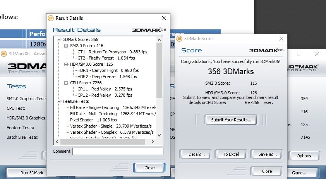Select GT2 - Firefly Forest row
The image size is (326, 179).
pos(106,58)
